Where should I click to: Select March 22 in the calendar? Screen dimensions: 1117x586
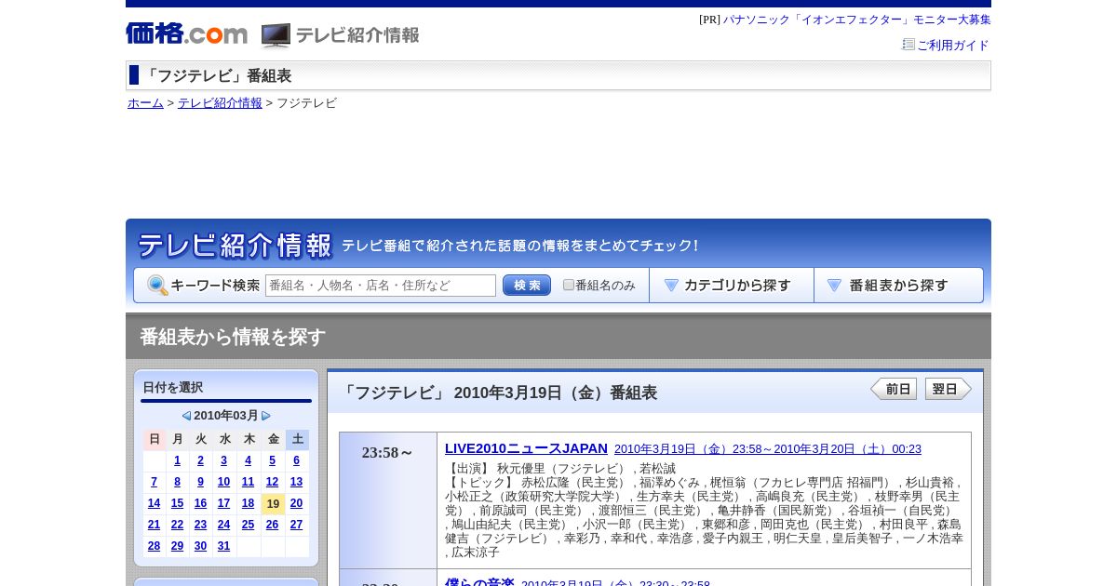pos(178,525)
